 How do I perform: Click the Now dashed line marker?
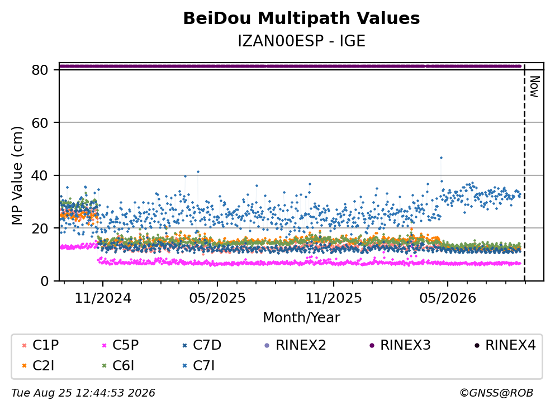[x=524, y=173]
